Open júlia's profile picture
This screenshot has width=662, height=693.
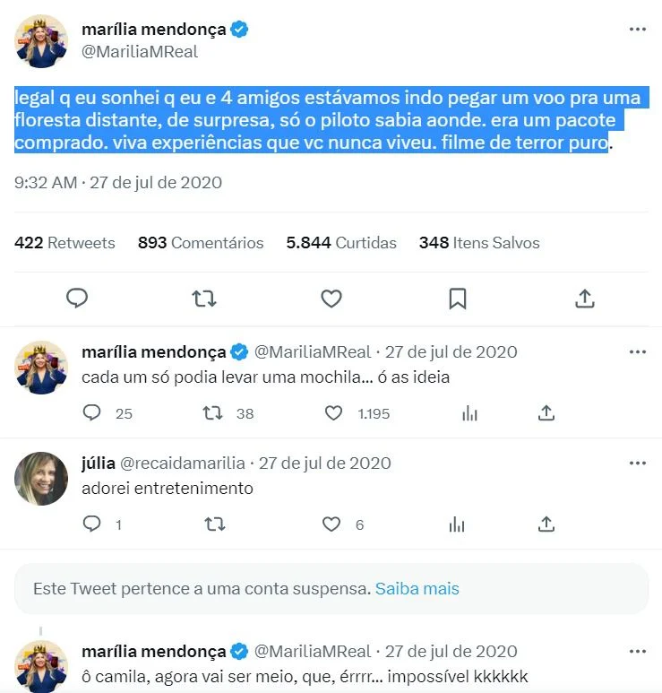tap(41, 478)
